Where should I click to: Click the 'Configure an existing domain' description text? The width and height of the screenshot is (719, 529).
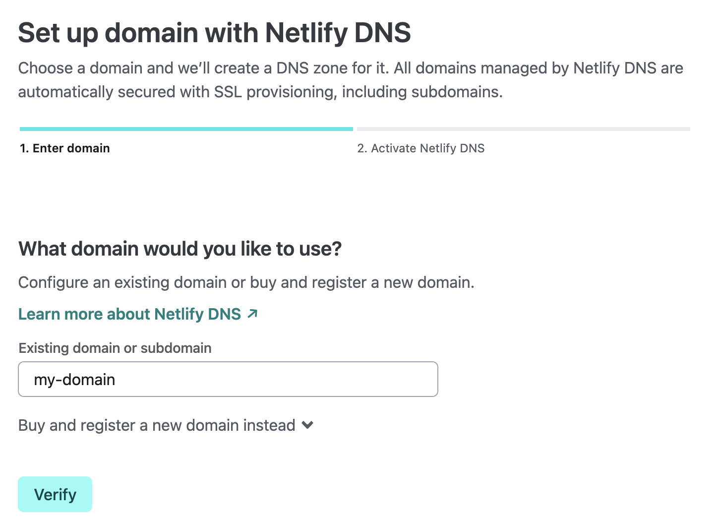[x=246, y=282]
